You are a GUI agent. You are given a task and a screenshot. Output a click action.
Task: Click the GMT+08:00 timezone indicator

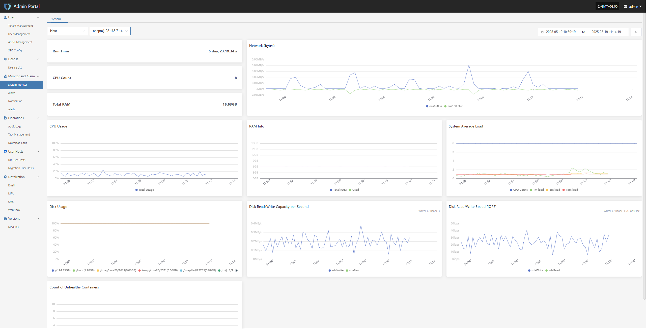[x=607, y=6]
